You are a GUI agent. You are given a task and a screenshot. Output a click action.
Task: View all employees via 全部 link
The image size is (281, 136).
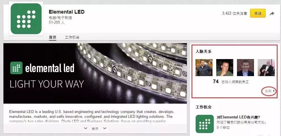point(268,91)
